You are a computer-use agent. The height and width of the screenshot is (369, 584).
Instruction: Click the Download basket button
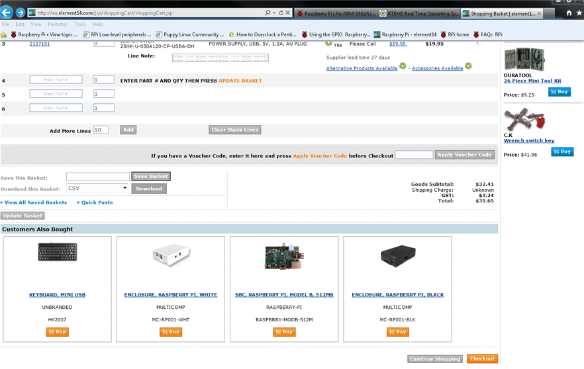[149, 188]
